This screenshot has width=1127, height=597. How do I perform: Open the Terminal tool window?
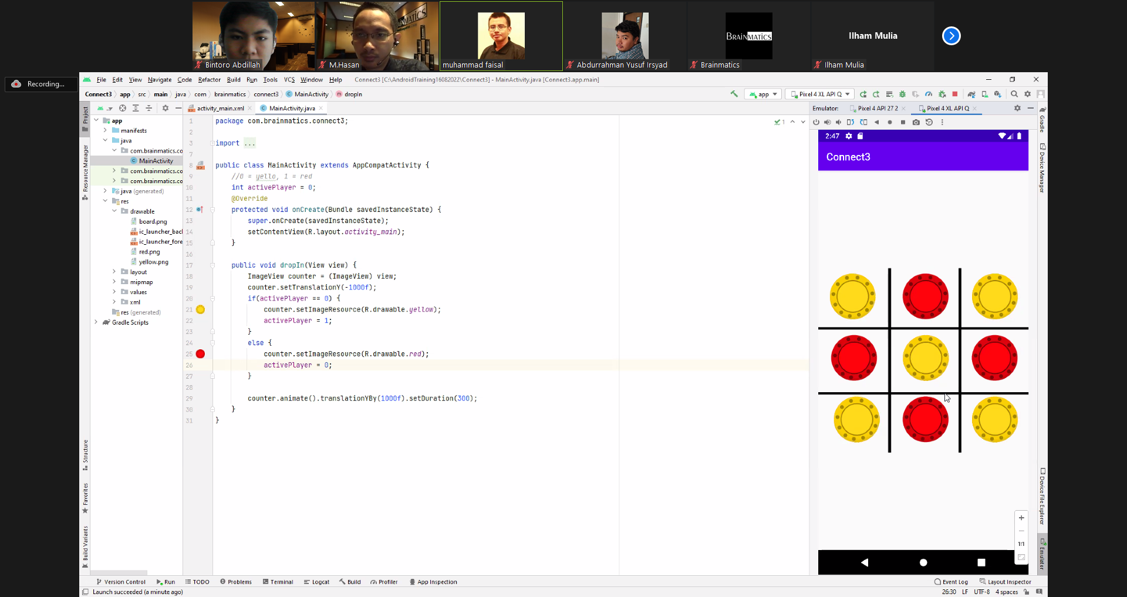(278, 582)
